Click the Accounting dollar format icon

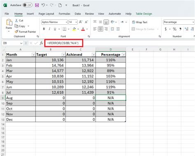[166, 29]
